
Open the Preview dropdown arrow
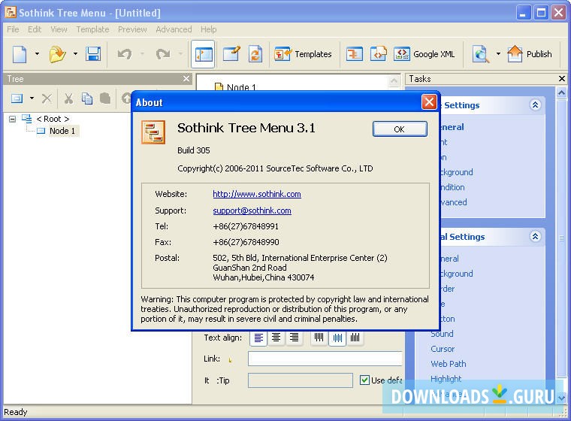[498, 54]
